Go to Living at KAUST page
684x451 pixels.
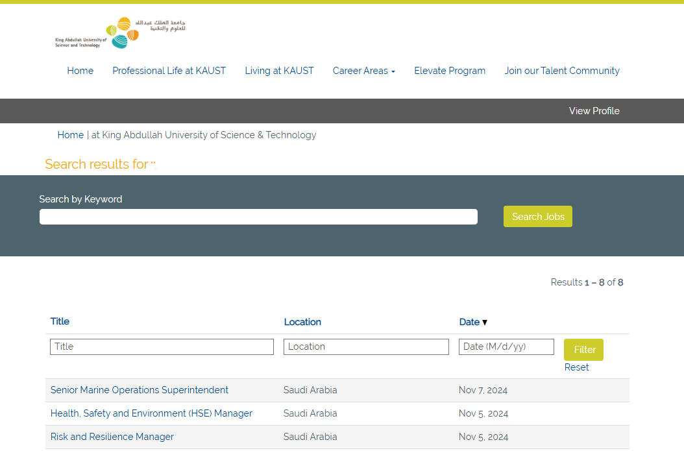pyautogui.click(x=279, y=71)
